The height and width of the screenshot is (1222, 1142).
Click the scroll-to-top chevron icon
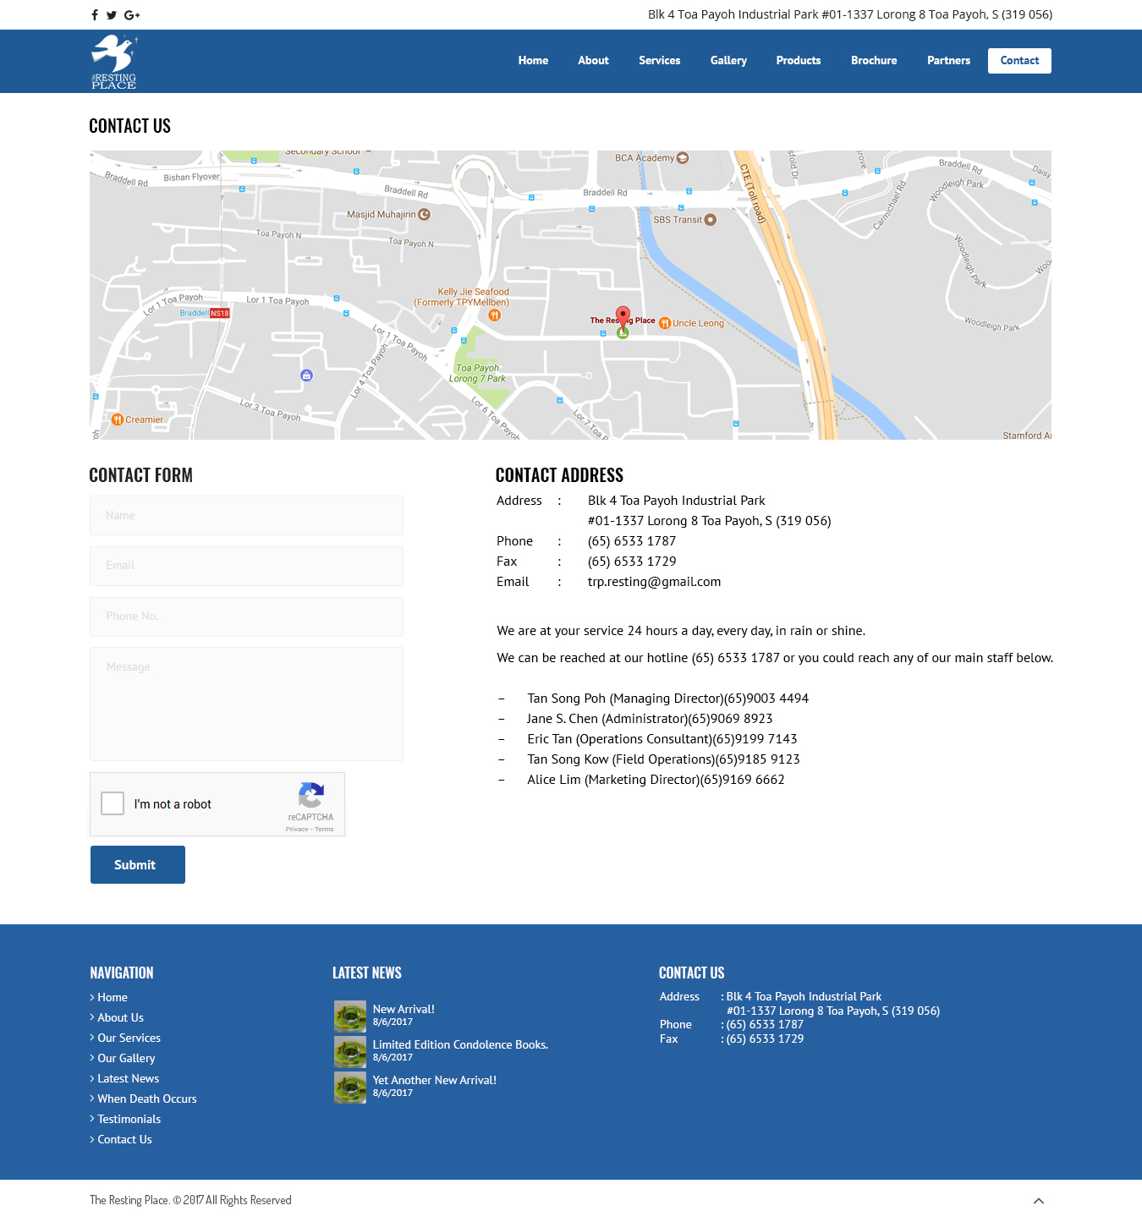coord(1039,1201)
